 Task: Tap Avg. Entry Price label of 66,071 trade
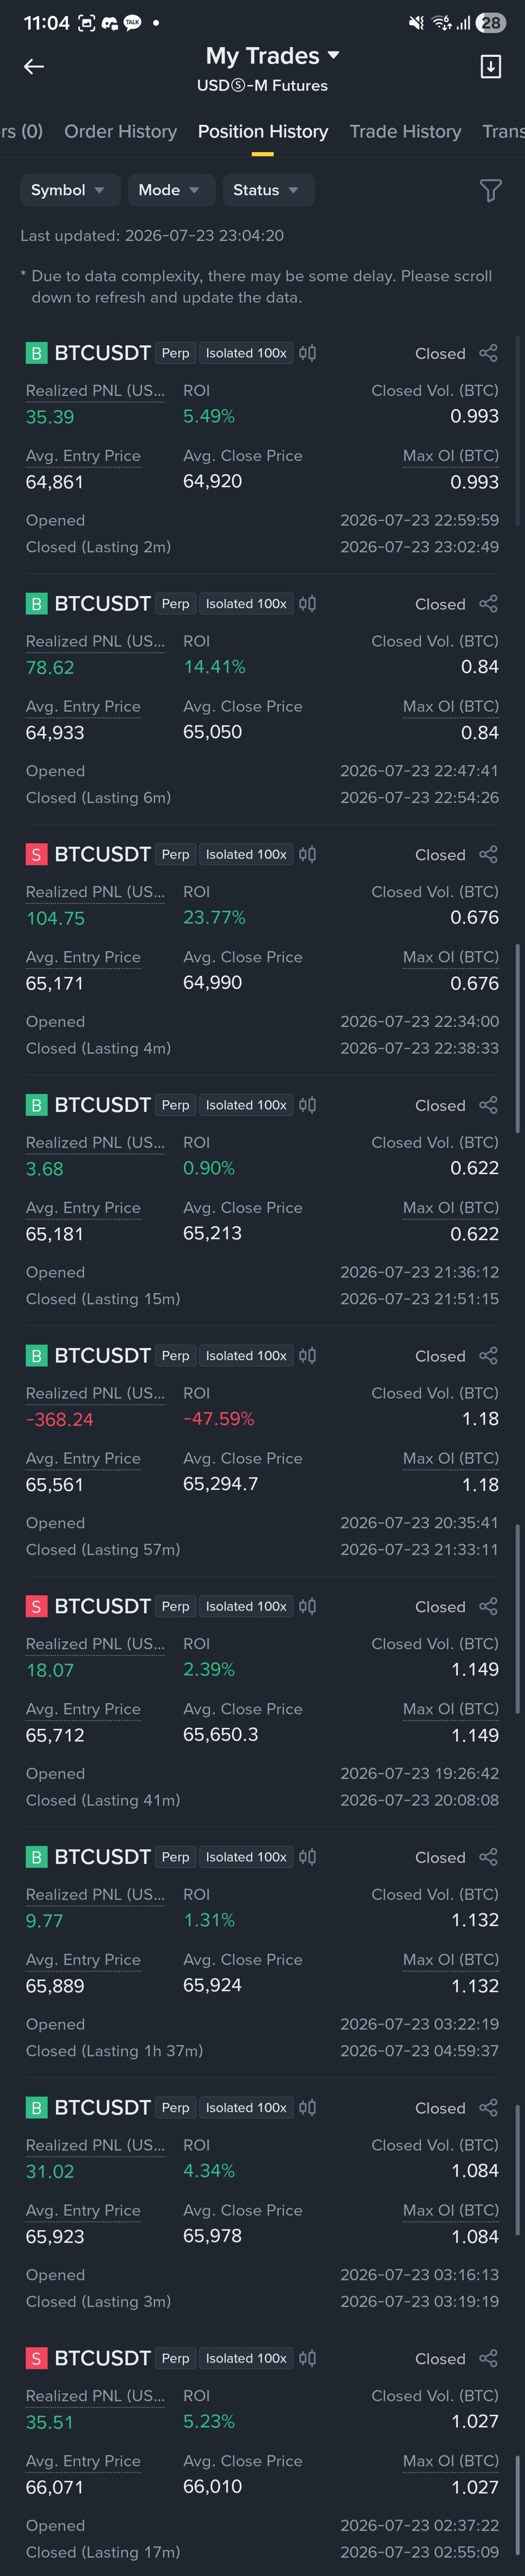(x=83, y=2460)
